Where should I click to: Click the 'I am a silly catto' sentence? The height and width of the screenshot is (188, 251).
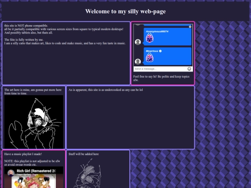tap(65, 43)
